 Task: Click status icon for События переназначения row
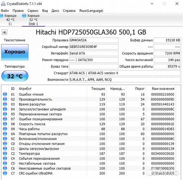(x=5, y=158)
